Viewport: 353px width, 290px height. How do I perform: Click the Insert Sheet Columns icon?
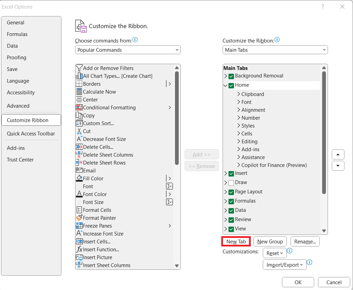point(79,265)
